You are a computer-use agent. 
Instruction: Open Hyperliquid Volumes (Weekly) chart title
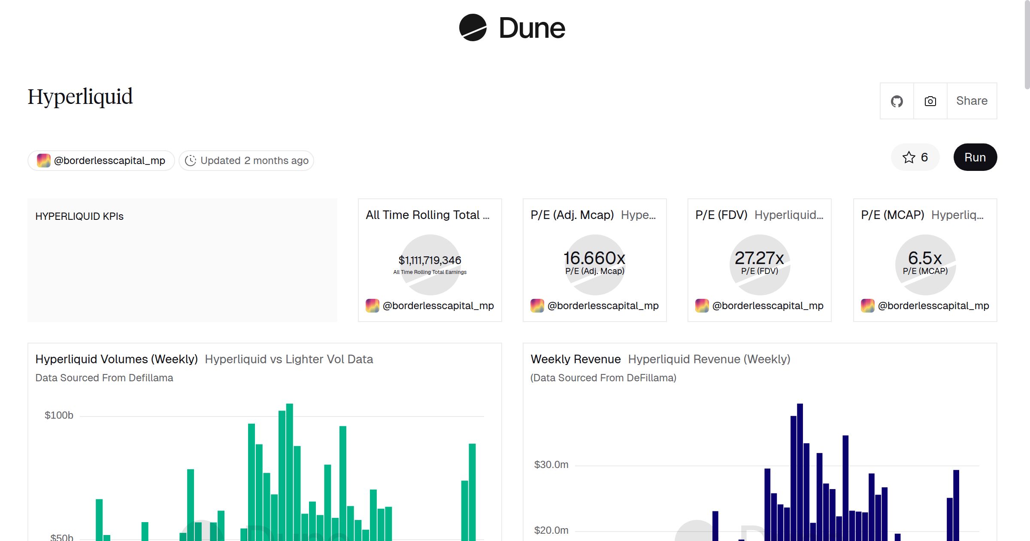(x=116, y=359)
